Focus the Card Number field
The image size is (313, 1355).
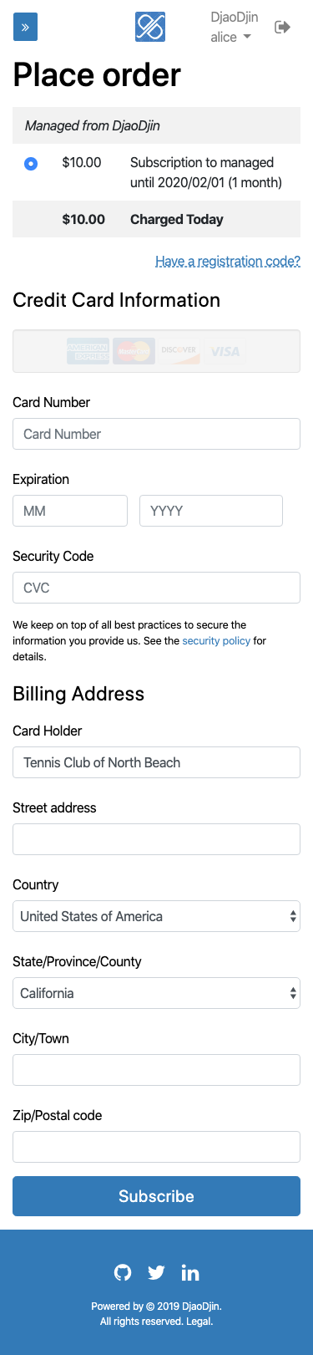[156, 434]
